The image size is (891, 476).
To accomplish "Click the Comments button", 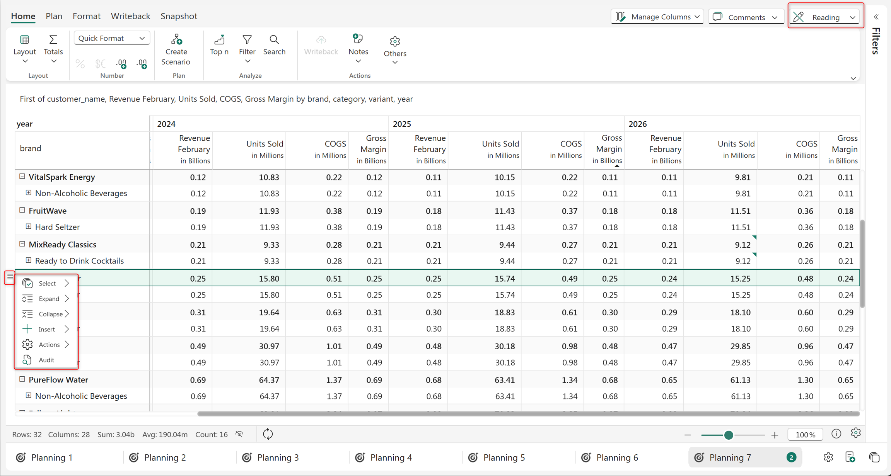I will [745, 17].
